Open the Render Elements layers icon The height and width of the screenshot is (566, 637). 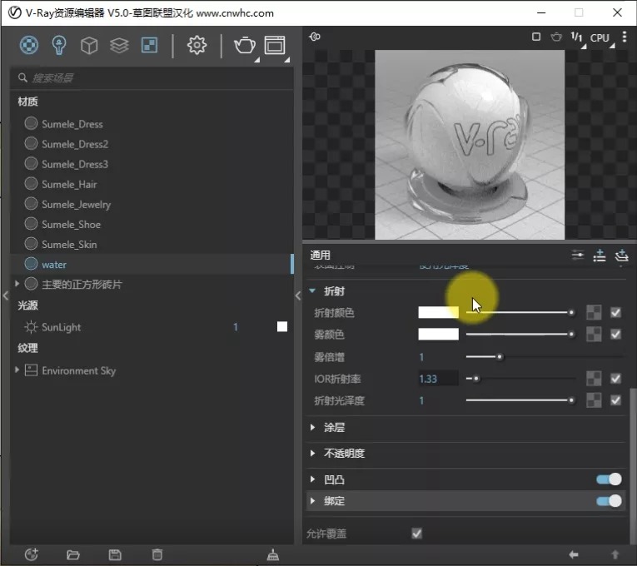119,46
